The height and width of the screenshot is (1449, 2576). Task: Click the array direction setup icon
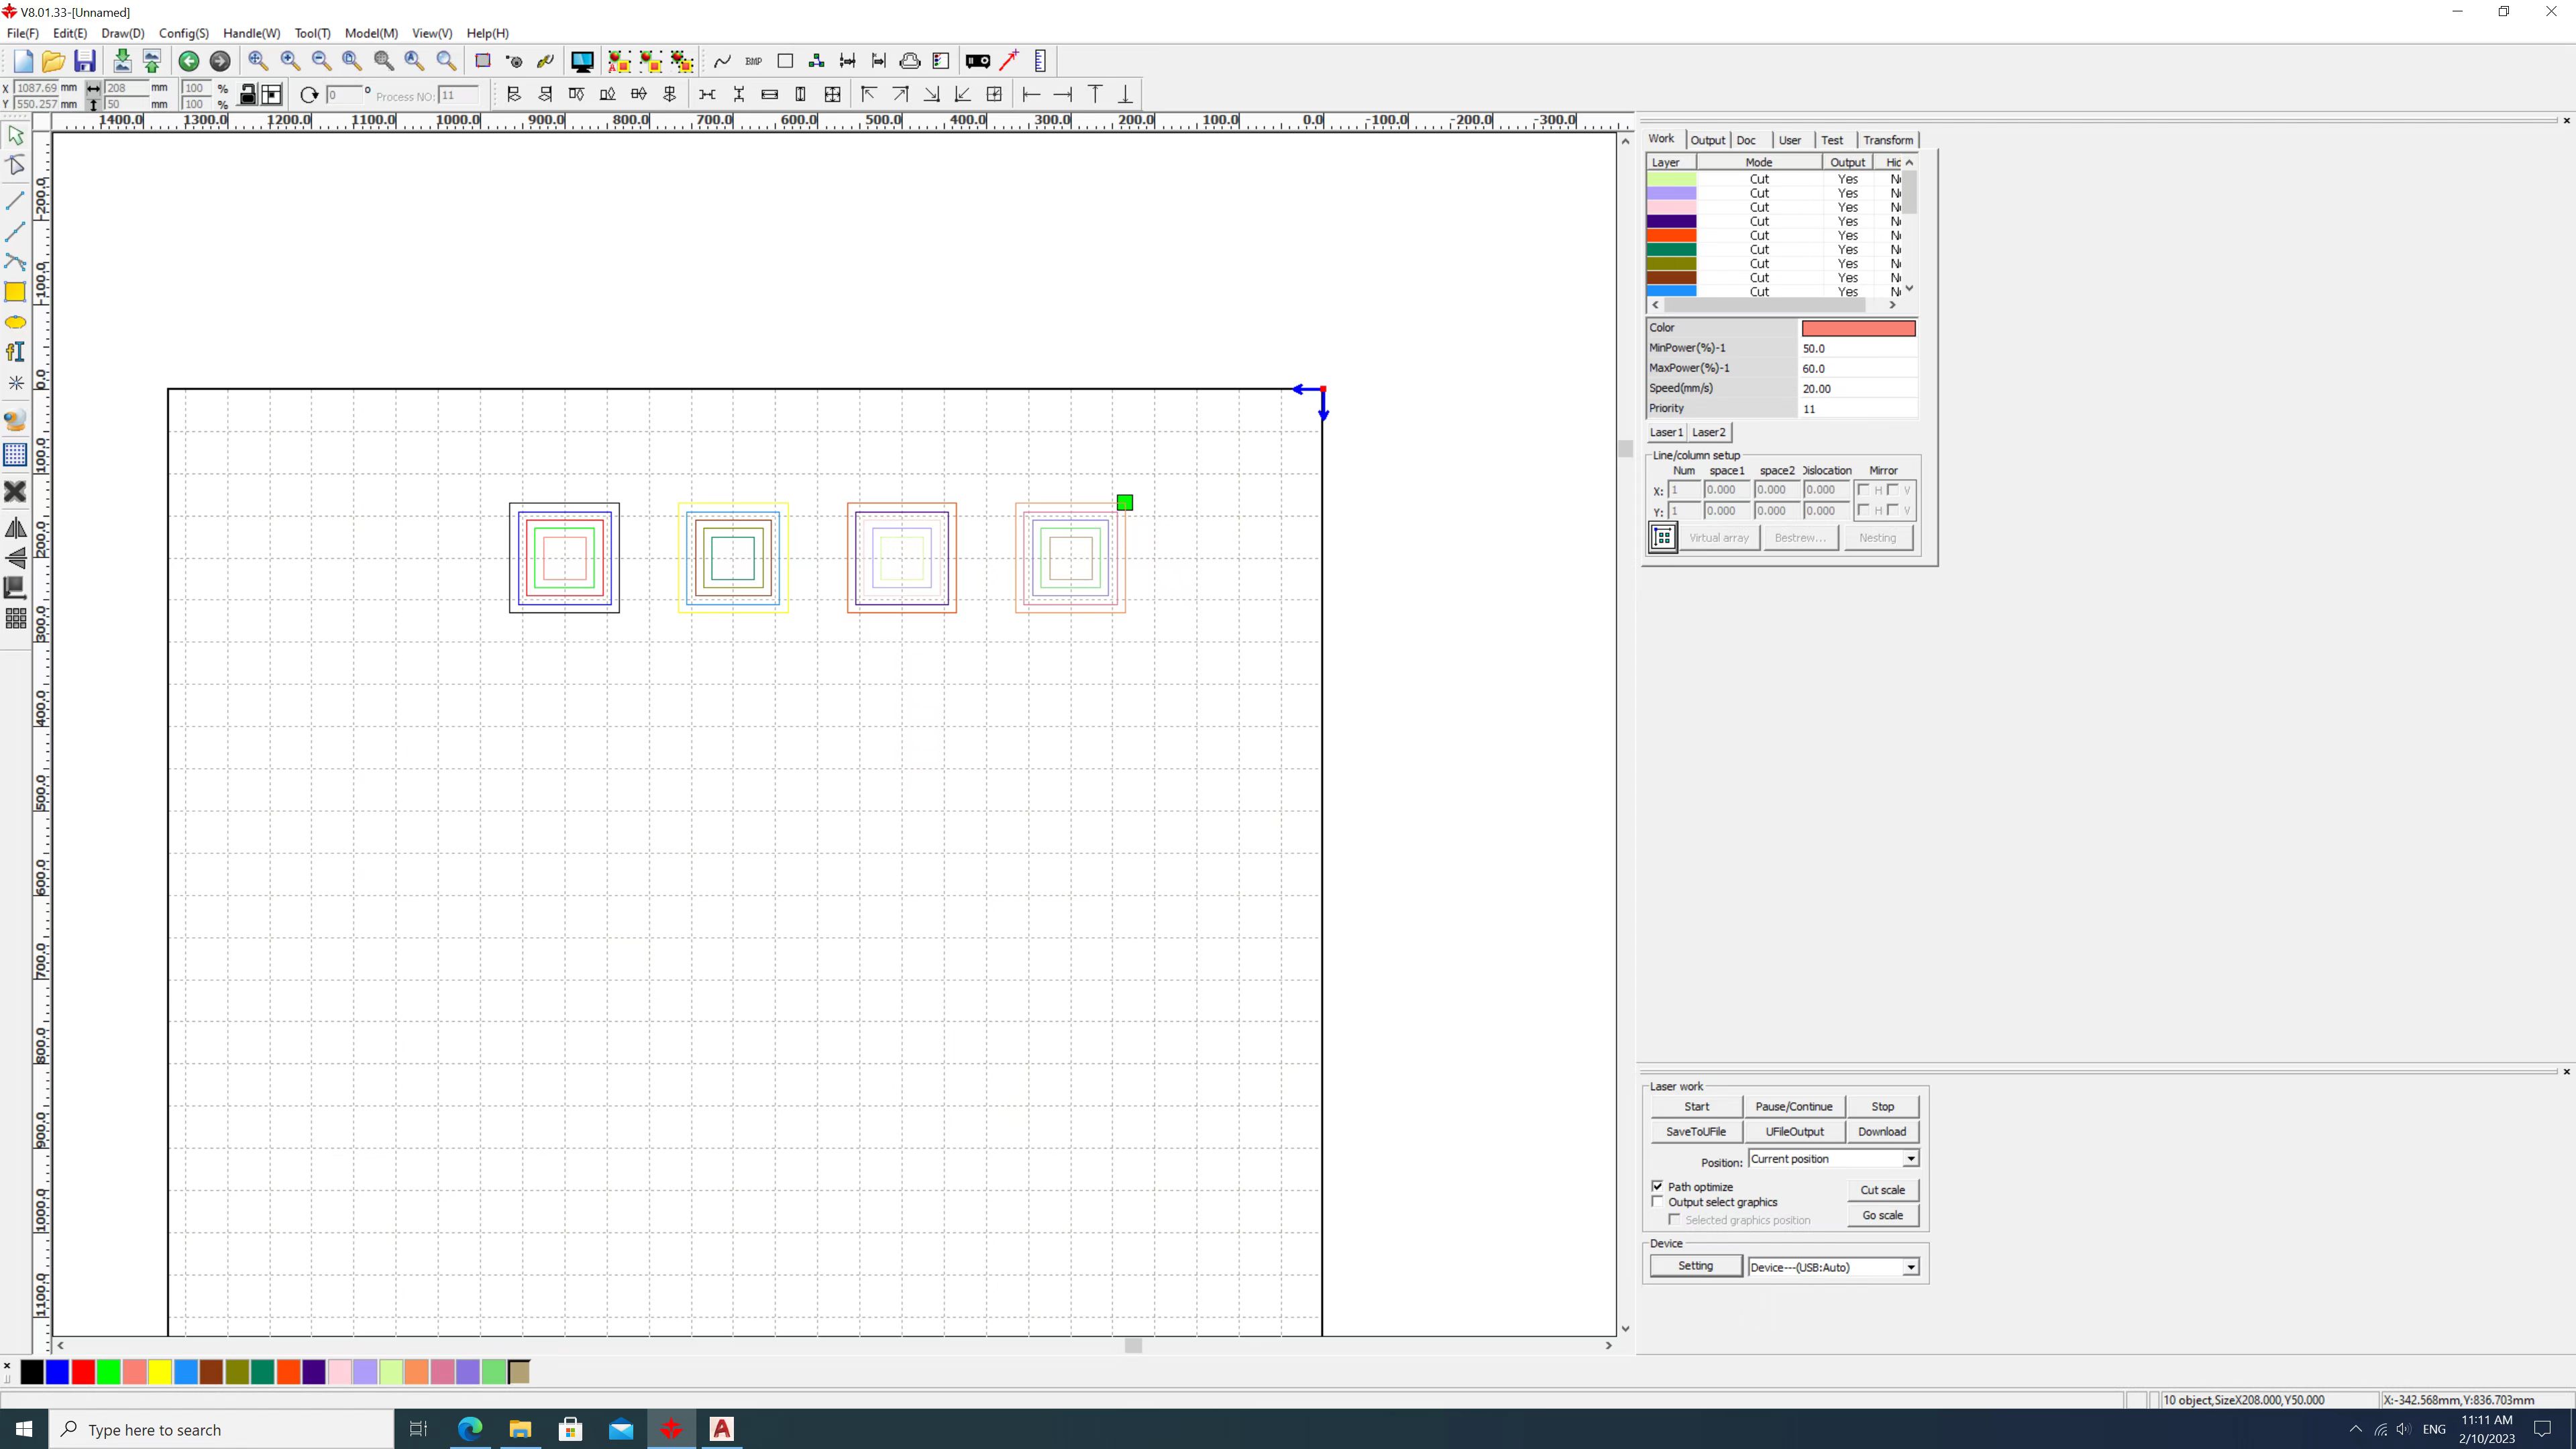[1663, 538]
